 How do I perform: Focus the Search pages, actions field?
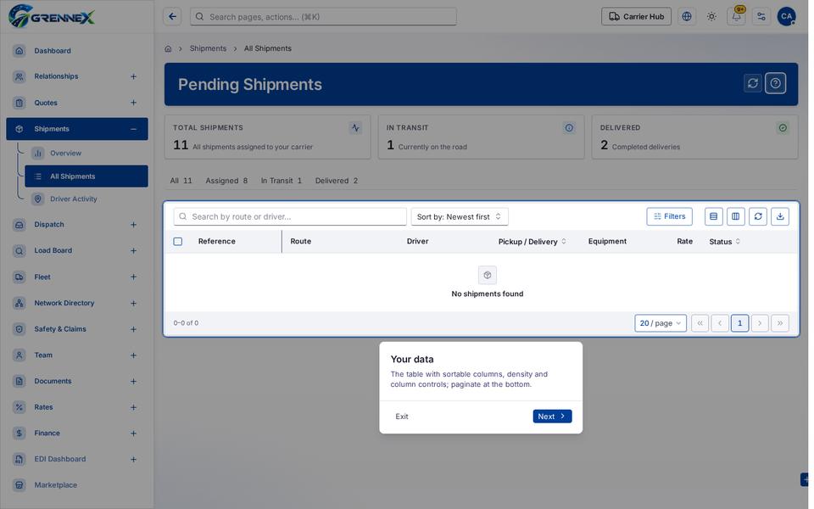pyautogui.click(x=323, y=17)
